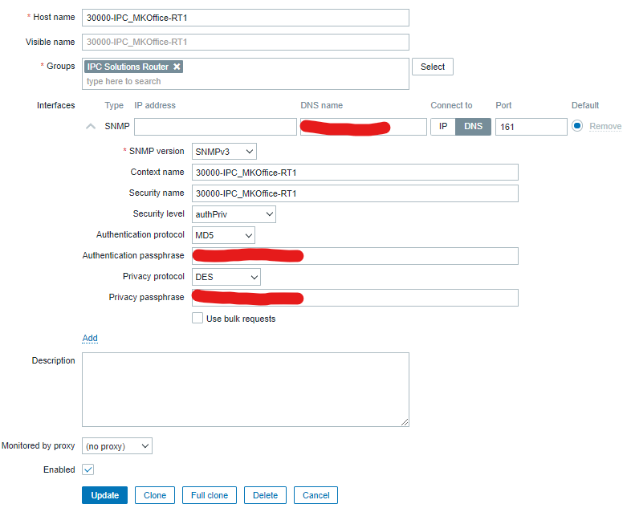Click the Description textarea resize handle

(405, 422)
